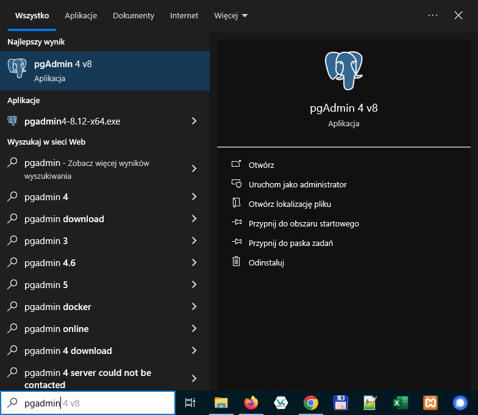The height and width of the screenshot is (415, 478).
Task: Open Task View from the taskbar
Action: [x=190, y=403]
